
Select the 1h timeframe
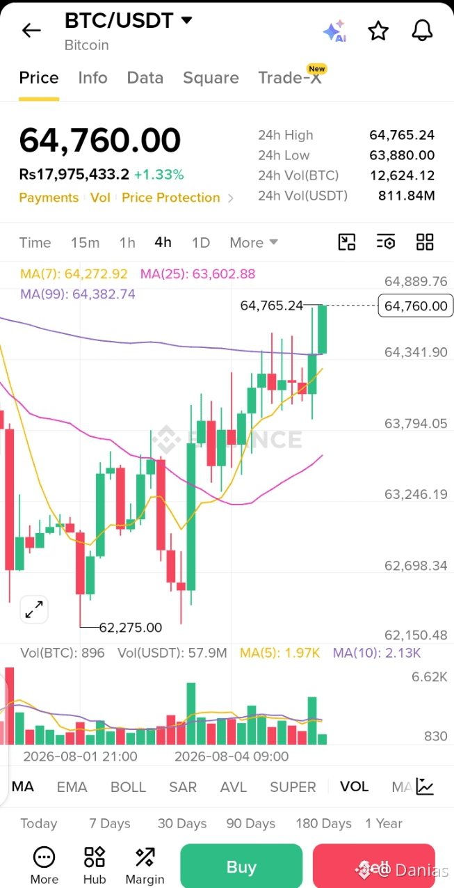[127, 242]
